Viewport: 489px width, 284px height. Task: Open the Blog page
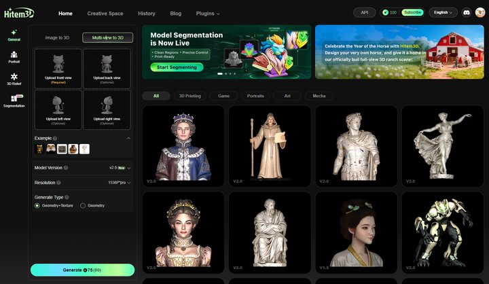(x=176, y=14)
